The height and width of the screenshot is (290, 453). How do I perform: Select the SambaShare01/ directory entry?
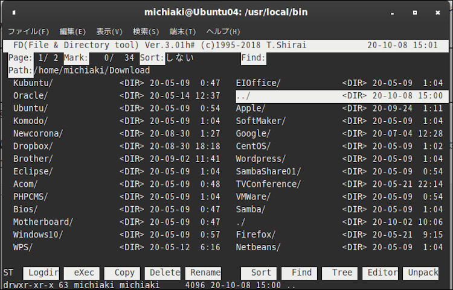coord(339,171)
